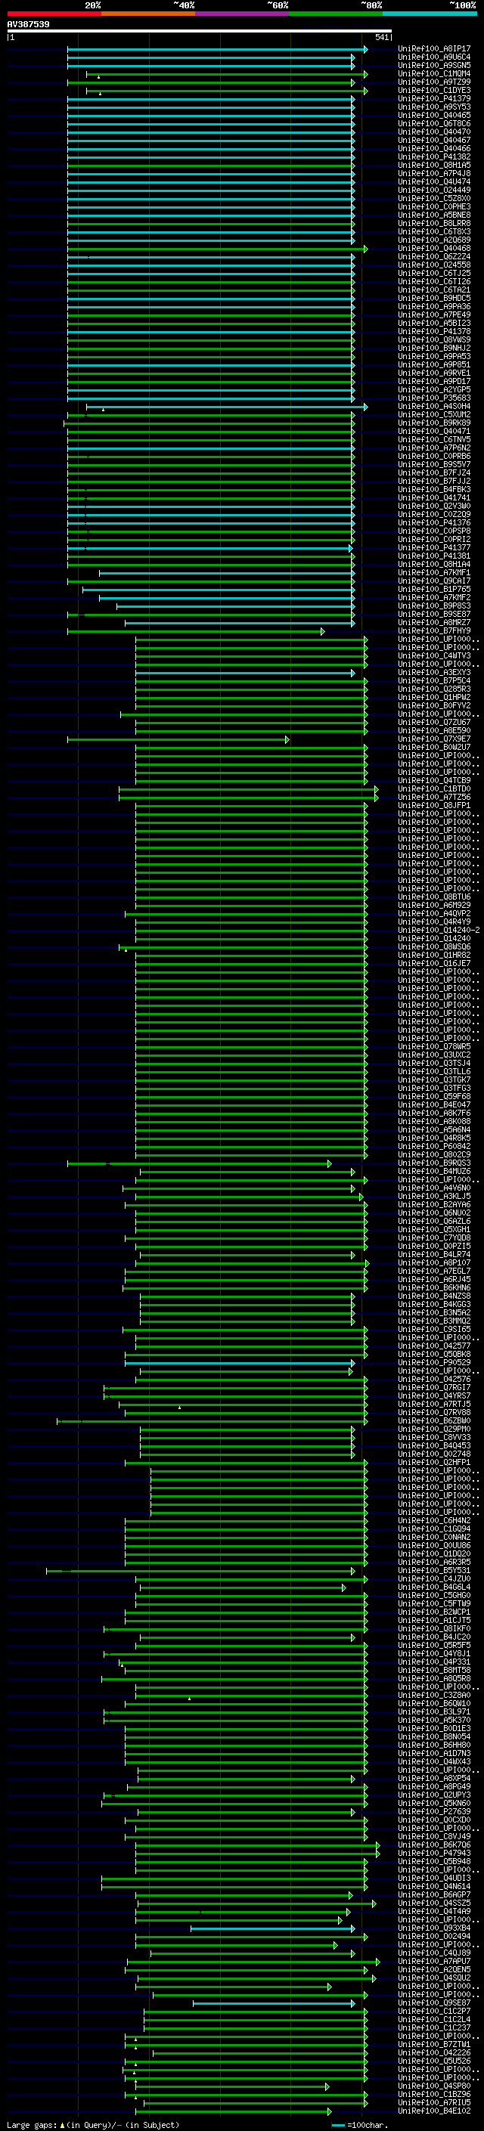Screen dimensions: 484x2131
Task: Select the UniRef100_Q6T8C6 label
Action: pos(434,123)
